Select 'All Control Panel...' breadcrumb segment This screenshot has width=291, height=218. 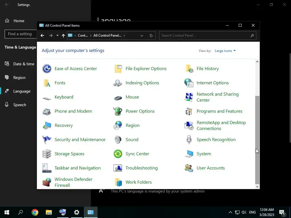click(x=107, y=35)
